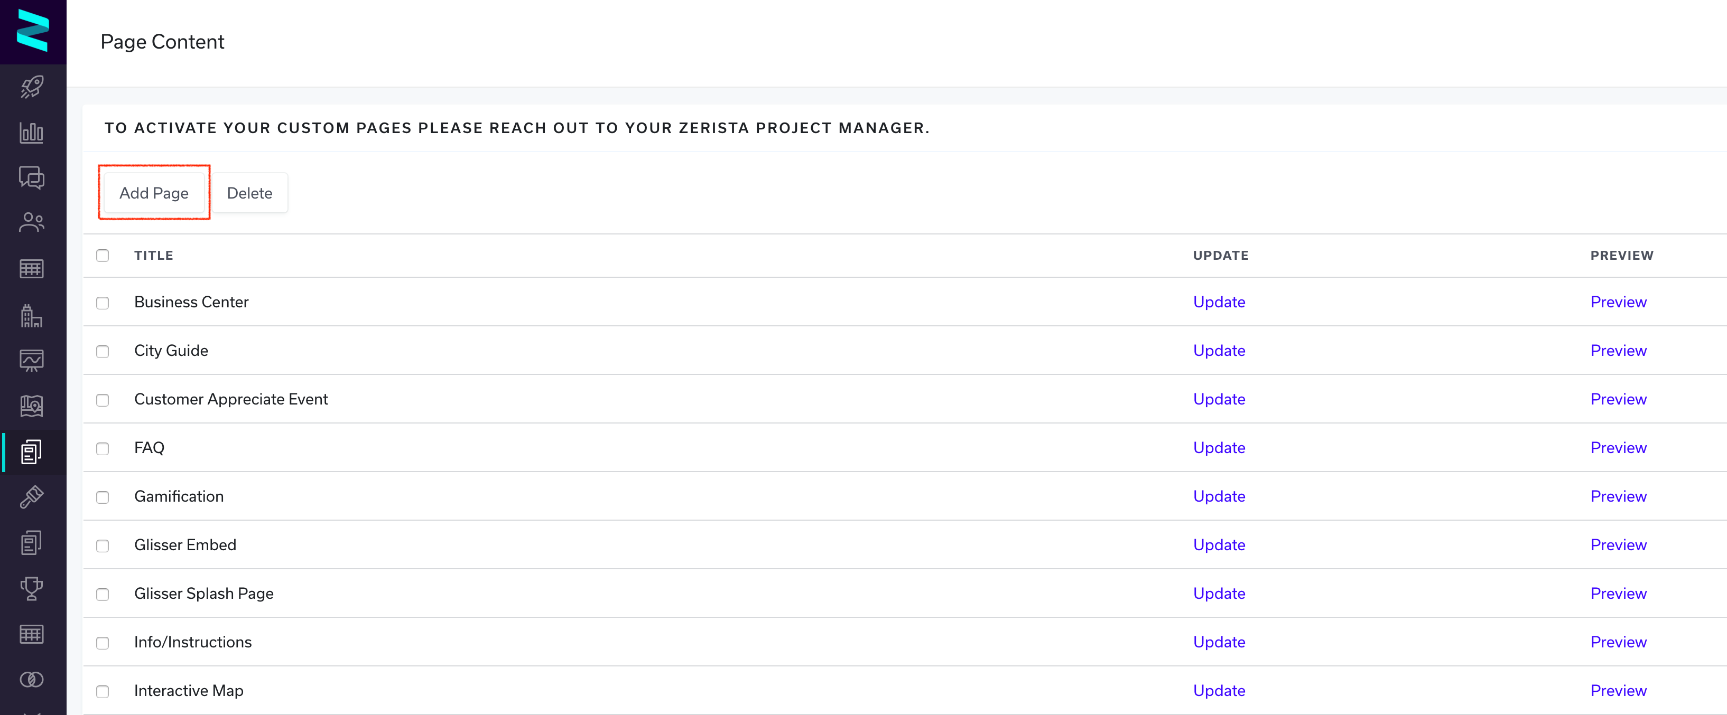
Task: Preview the Interactive Map page
Action: coord(1618,691)
